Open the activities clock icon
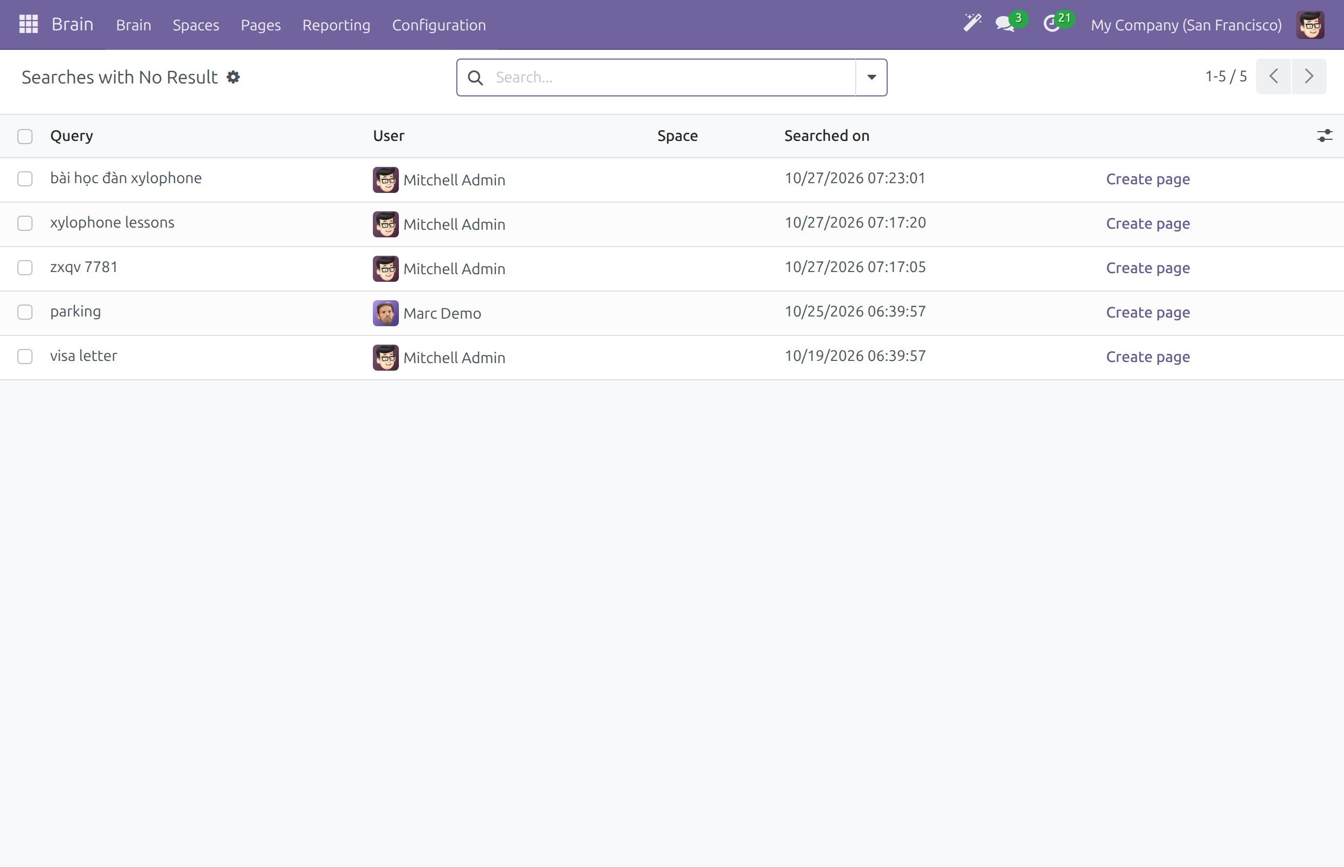This screenshot has width=1344, height=867. tap(1052, 24)
